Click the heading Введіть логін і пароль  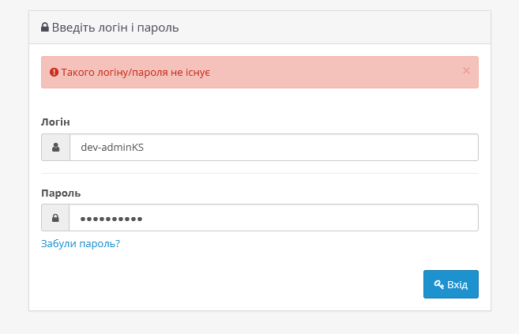pos(115,28)
